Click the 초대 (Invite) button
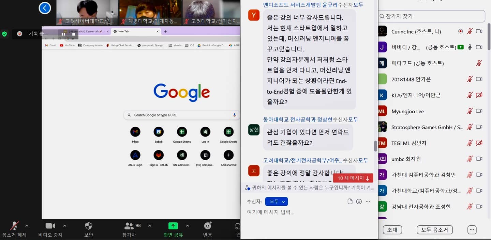The width and height of the screenshot is (491, 240). click(x=392, y=230)
